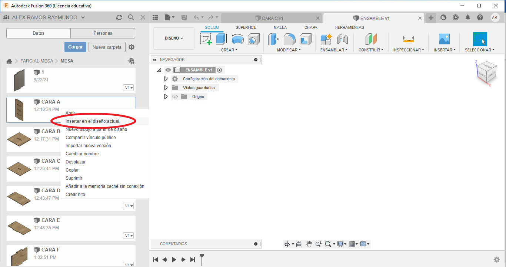Open project on the web globe icon
This screenshot has height=267, width=506.
(131, 61)
